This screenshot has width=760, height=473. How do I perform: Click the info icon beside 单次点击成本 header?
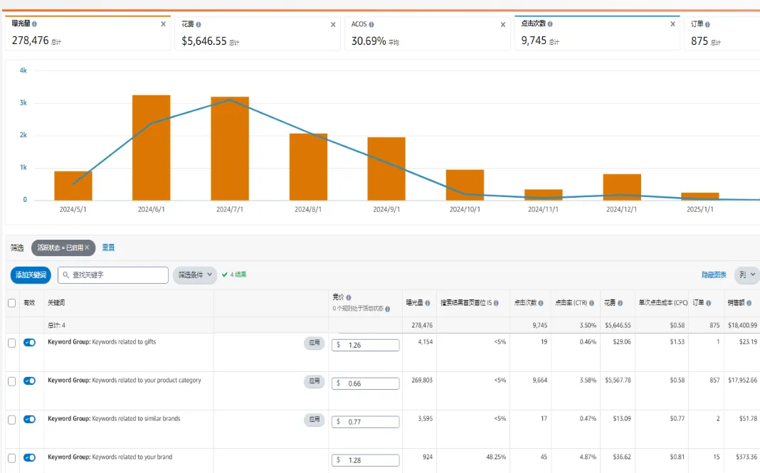pos(685,303)
